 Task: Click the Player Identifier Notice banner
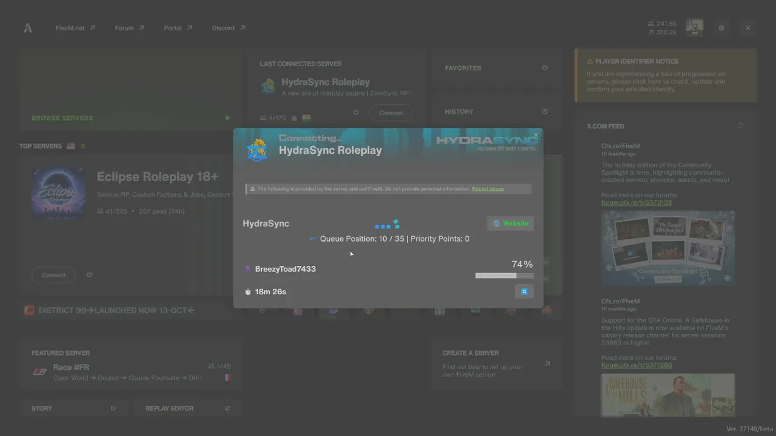click(665, 75)
